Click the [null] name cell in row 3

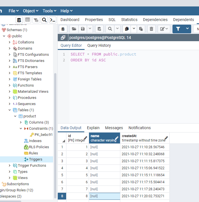pyautogui.click(x=104, y=161)
